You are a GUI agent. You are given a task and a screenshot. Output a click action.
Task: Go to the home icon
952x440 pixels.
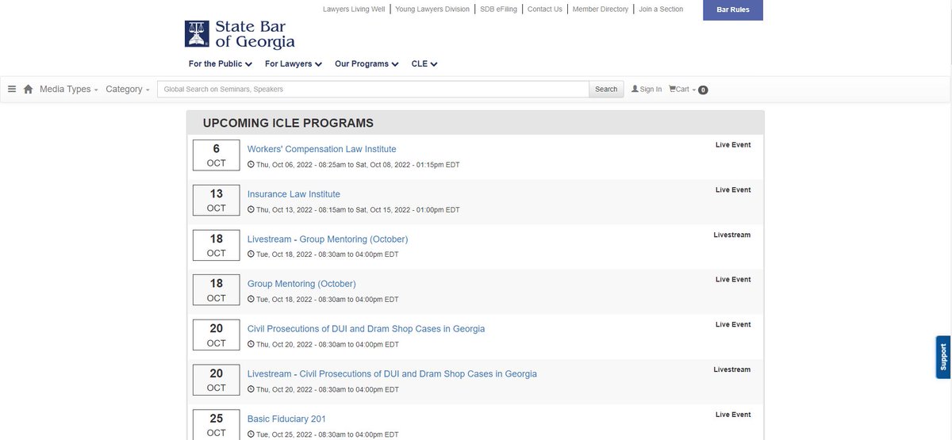click(29, 89)
